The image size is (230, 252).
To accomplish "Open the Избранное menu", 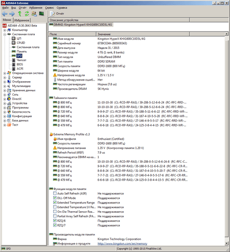I will pos(36,8).
